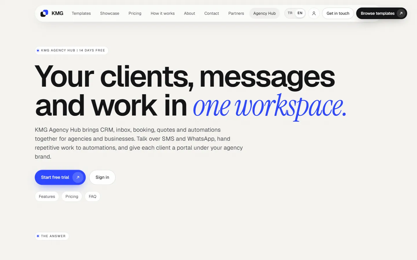Click the KMG AGENCY HUB | 14 DAYS FREE badge
Image resolution: width=417 pixels, height=260 pixels.
pos(72,51)
